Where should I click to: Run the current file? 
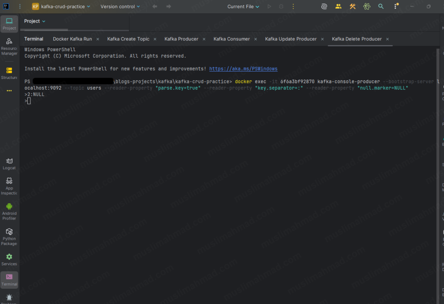click(x=269, y=6)
